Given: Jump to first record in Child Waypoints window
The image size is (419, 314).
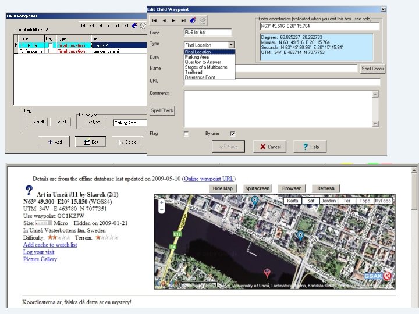Looking at the screenshot, I should 83,26.
